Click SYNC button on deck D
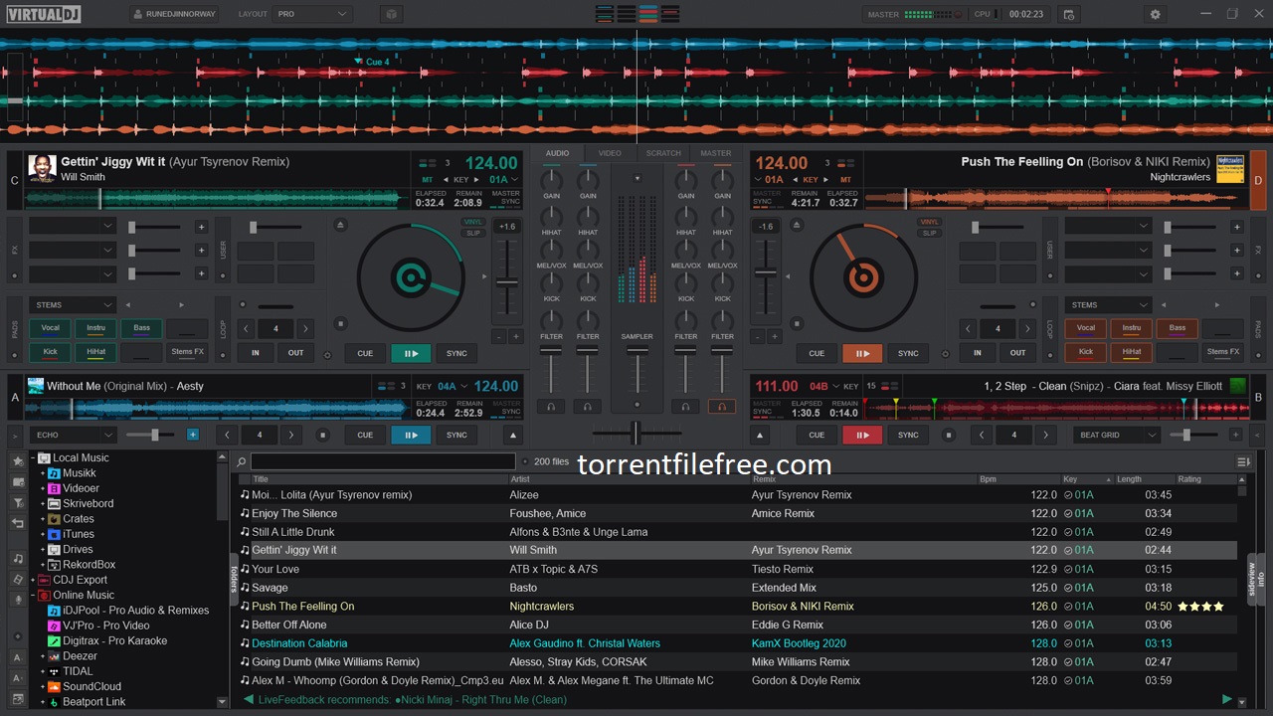This screenshot has width=1273, height=716. 908,353
